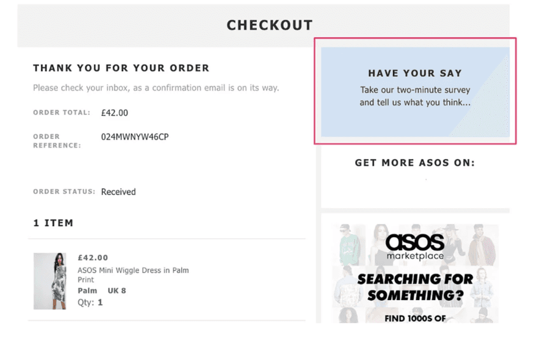This screenshot has height=339, width=537.
Task: Click the Find 1000s Of advert text
Action: click(415, 318)
